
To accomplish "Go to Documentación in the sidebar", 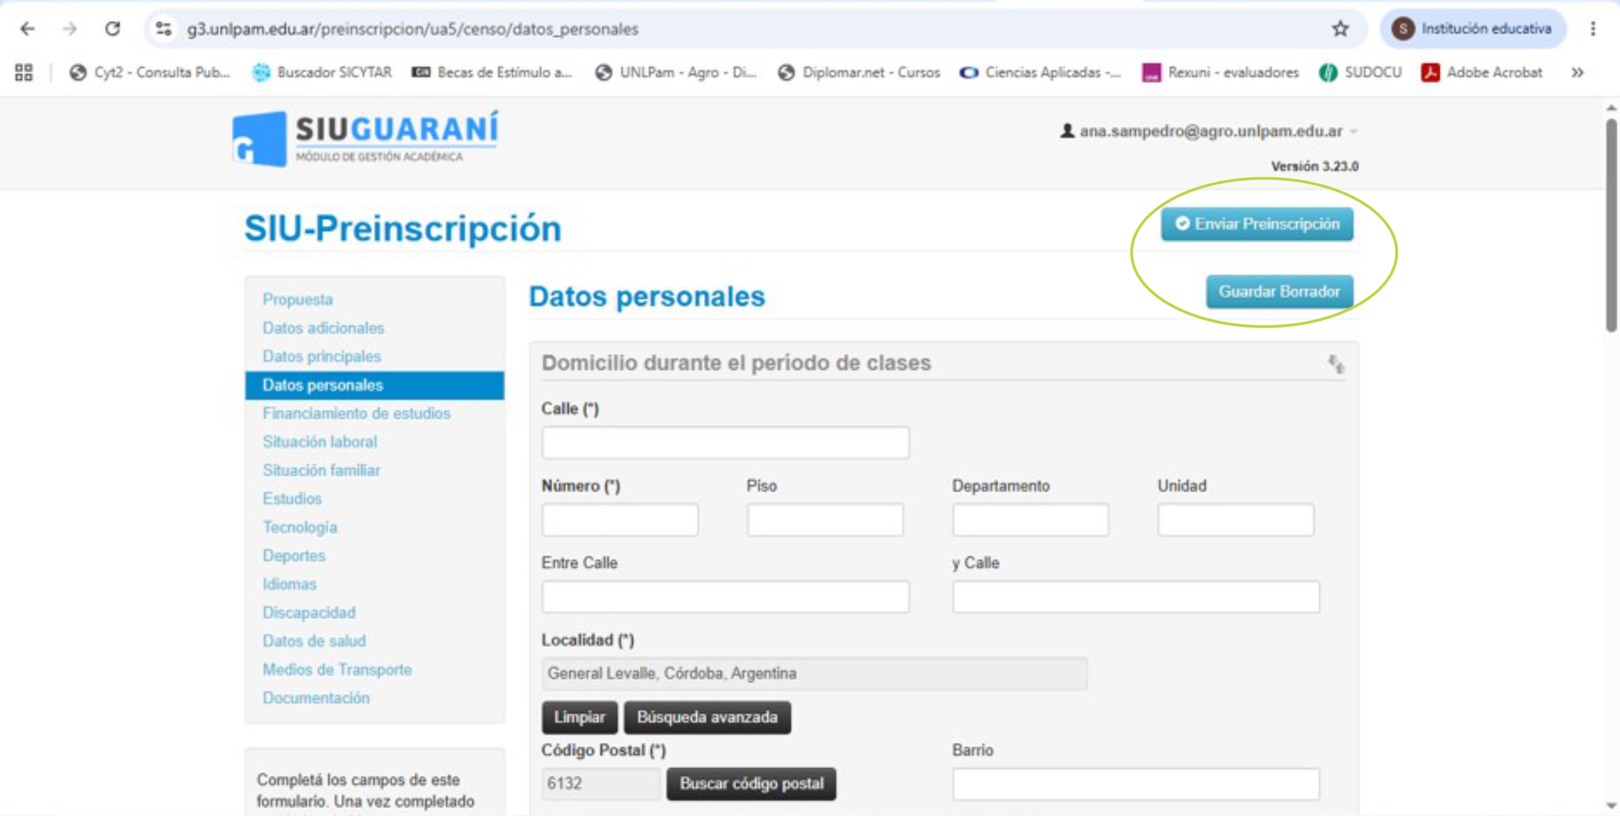I will [x=316, y=698].
